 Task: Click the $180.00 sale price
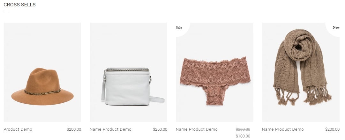tap(243, 136)
